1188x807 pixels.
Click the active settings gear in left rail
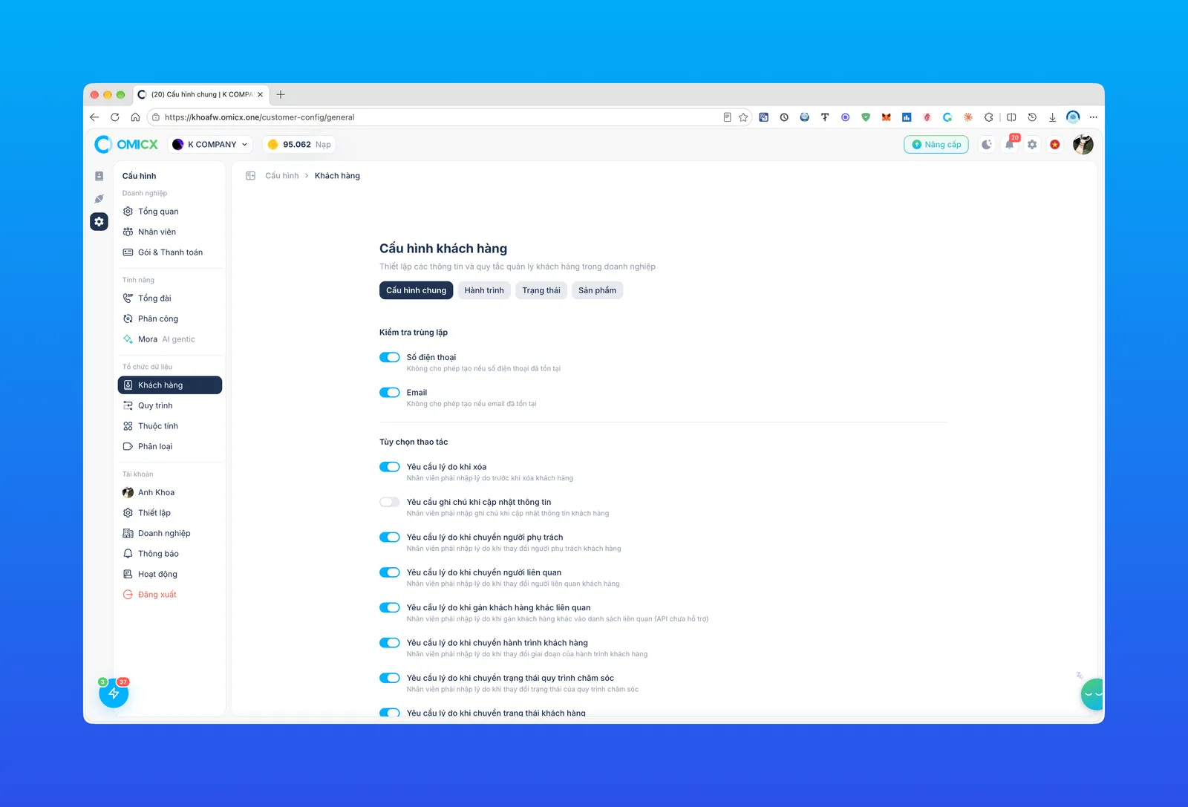click(x=99, y=221)
